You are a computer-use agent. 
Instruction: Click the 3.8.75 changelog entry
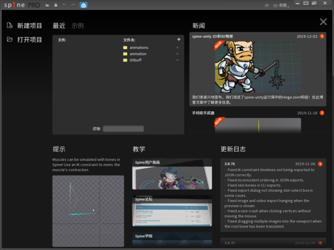[273, 243]
